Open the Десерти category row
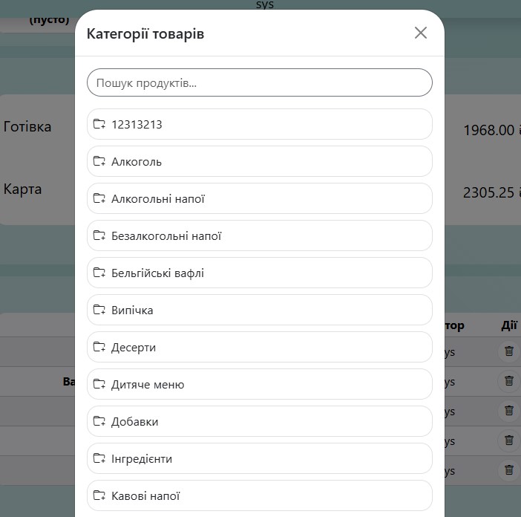521x517 pixels. pyautogui.click(x=260, y=347)
